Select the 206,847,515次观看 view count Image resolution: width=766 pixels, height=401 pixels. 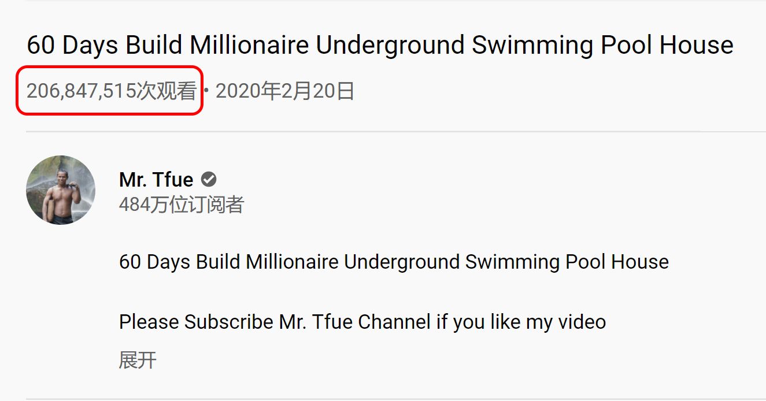[112, 91]
